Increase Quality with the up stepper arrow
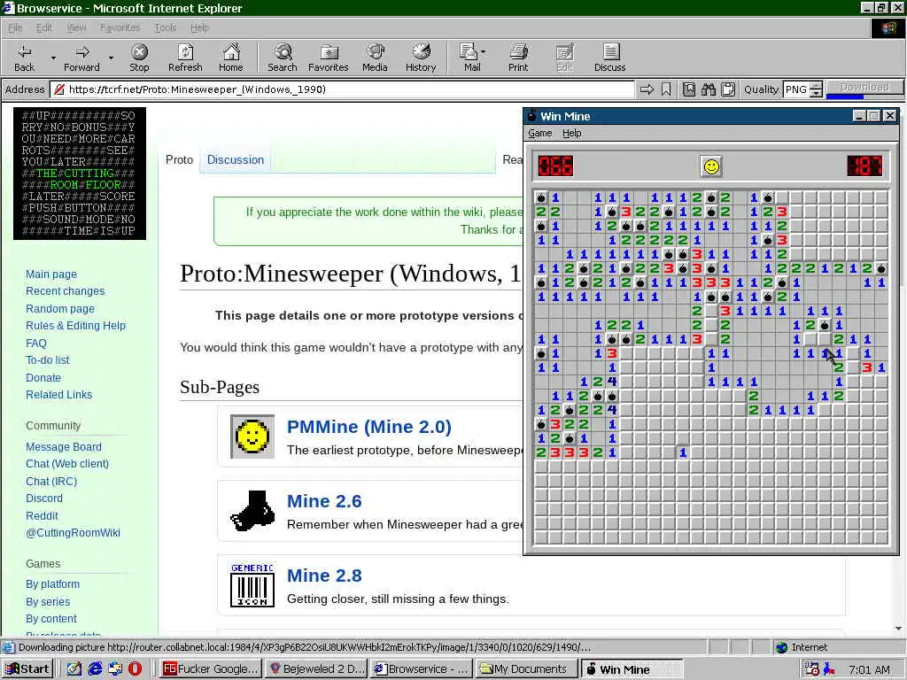907x680 pixels. click(x=816, y=86)
